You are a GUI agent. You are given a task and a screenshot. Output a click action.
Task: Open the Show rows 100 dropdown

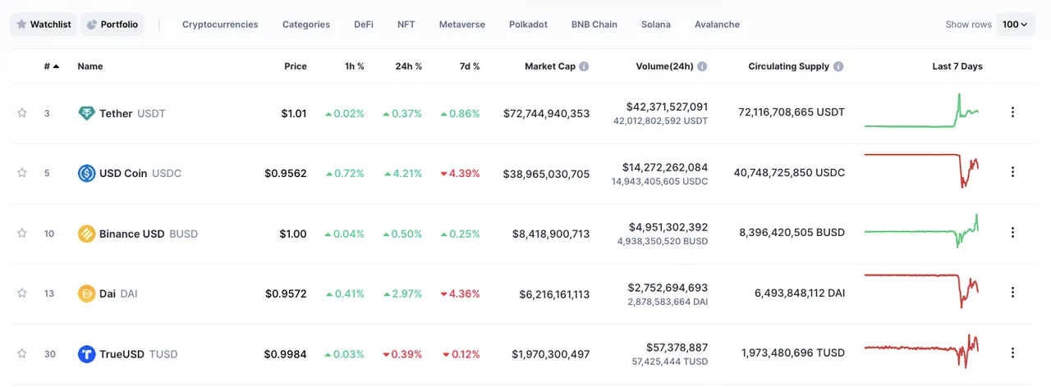(x=1015, y=25)
